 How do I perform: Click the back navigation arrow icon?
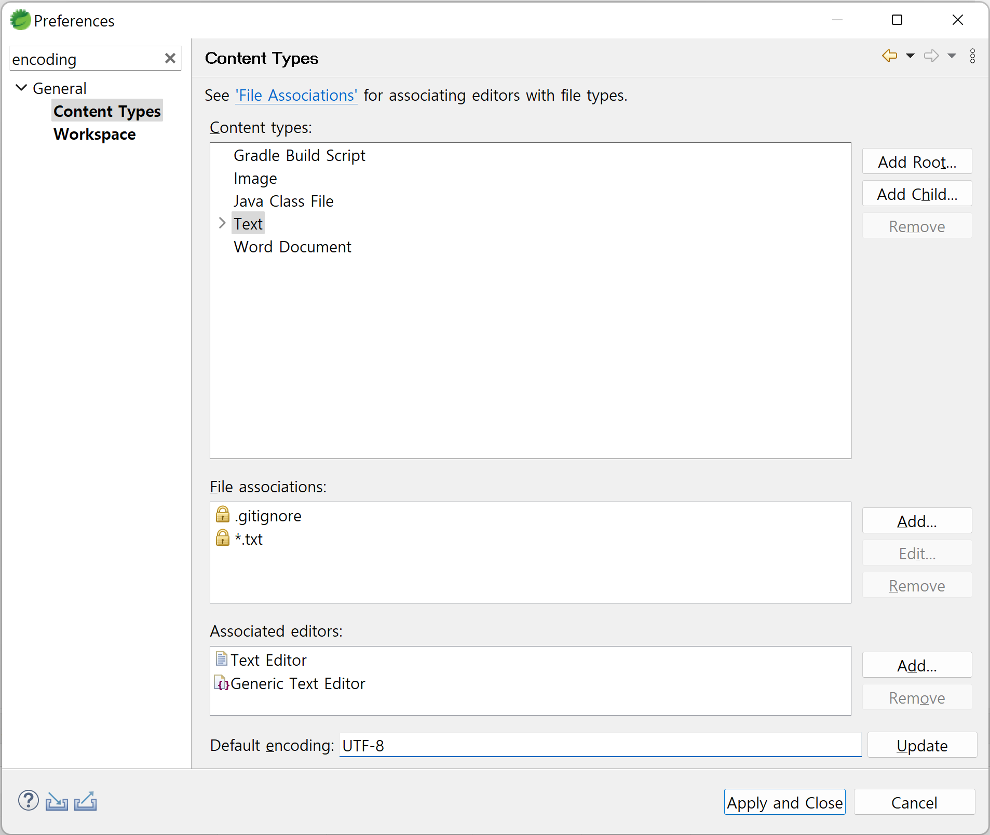889,56
